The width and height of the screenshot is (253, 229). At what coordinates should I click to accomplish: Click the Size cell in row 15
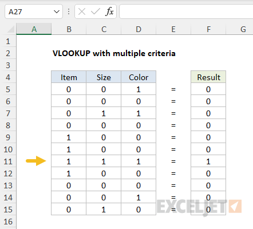[104, 210]
